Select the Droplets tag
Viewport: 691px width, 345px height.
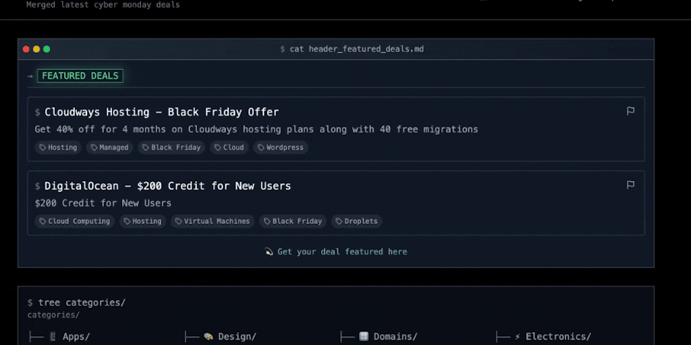(356, 221)
